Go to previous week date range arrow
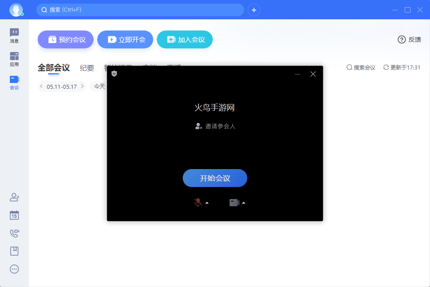Image resolution: width=430 pixels, height=287 pixels. (x=41, y=87)
